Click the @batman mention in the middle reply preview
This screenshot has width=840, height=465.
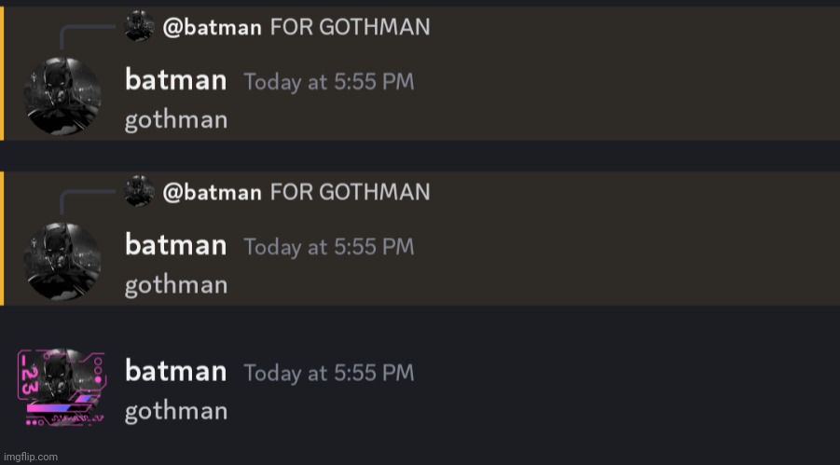point(212,193)
